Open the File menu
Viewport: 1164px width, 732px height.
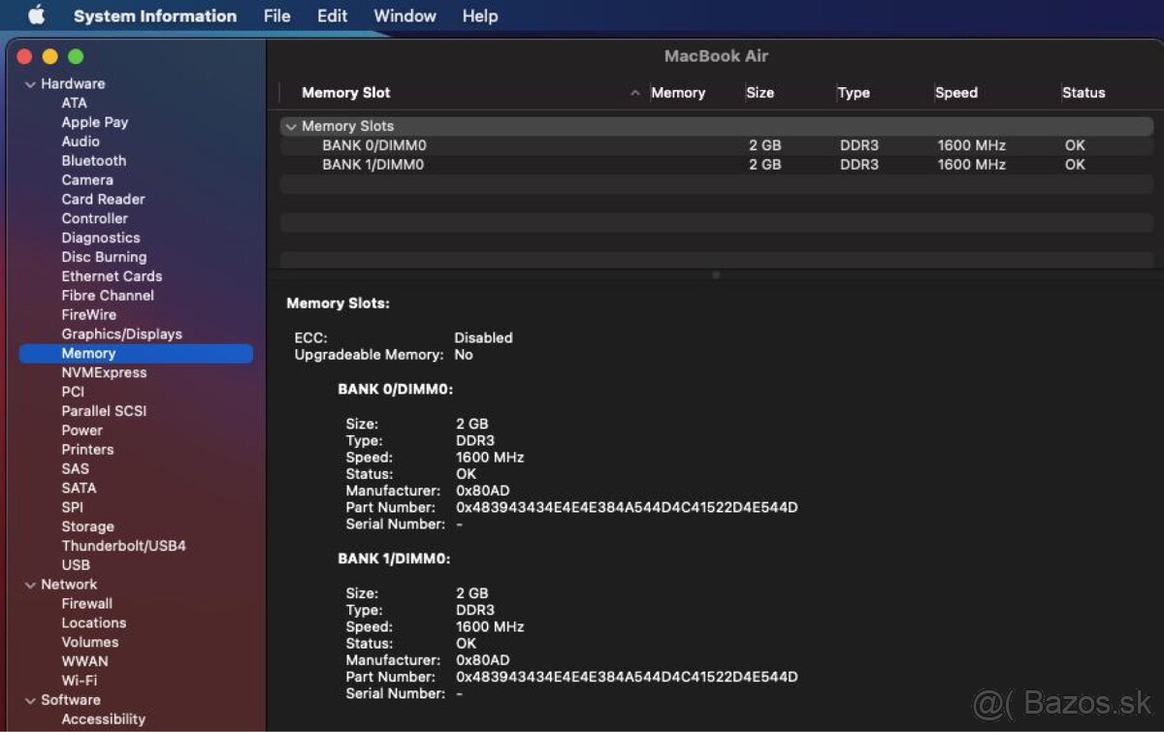coord(276,16)
